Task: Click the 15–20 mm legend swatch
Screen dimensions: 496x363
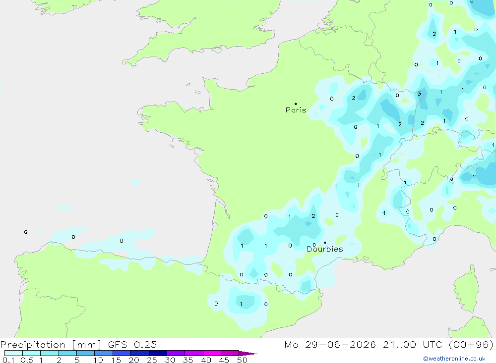Action: coord(122,353)
